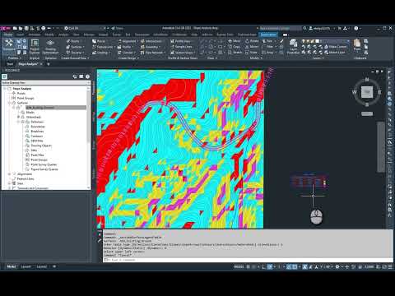Select the Pipe Network ribbon tool
The height and width of the screenshot is (296, 395).
(152, 53)
